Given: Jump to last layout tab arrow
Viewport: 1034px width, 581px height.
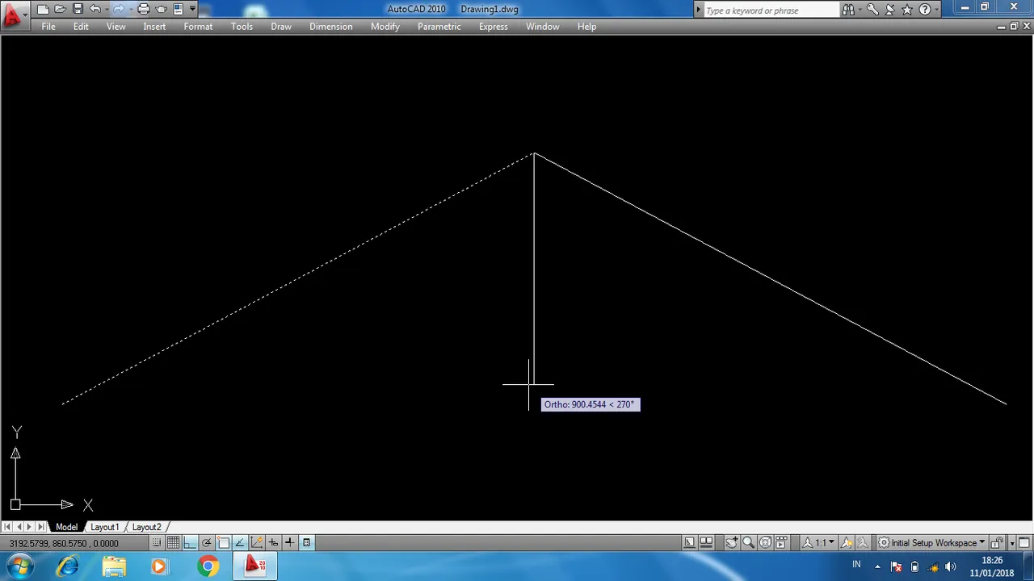Looking at the screenshot, I should (x=41, y=527).
